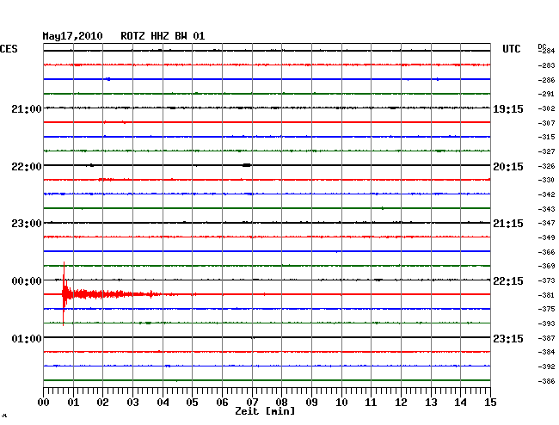This screenshot has width=559, height=425.
Task: Select the 21:00 local time label
Action: click(x=27, y=108)
